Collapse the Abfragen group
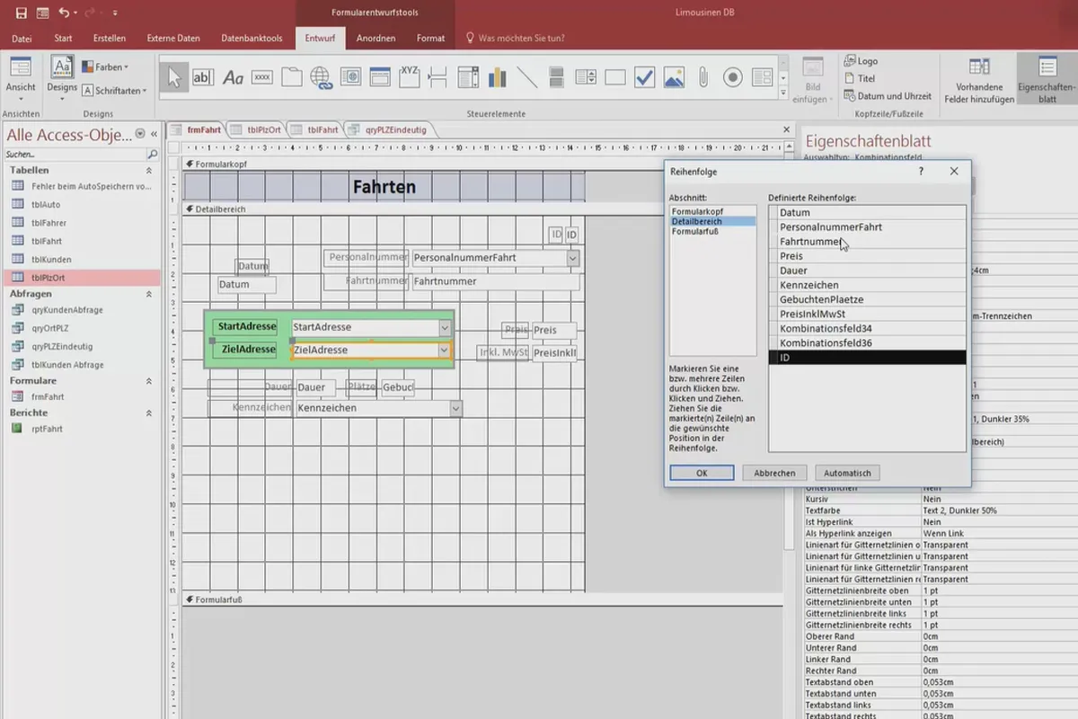Screen dimensions: 1078x719 pyautogui.click(x=149, y=294)
